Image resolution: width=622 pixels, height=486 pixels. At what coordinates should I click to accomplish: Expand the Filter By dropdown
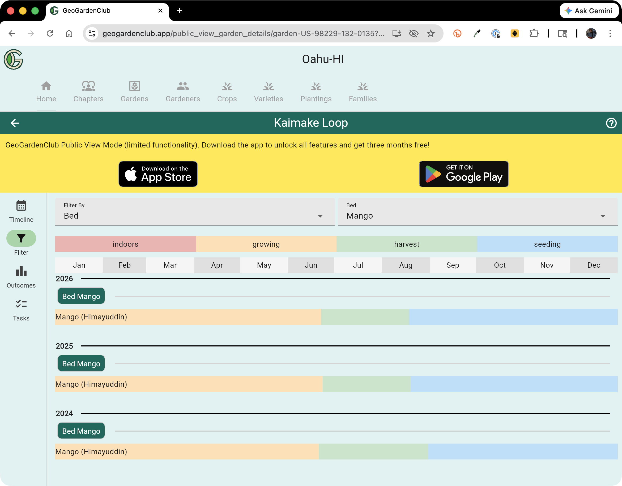(x=195, y=212)
